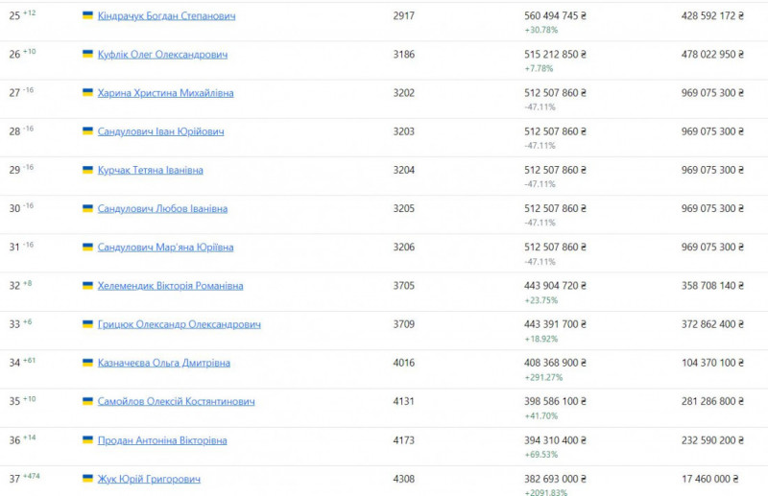The height and width of the screenshot is (496, 768).
Task: Click flag icon next to Казначеєва Ольга Дмитрівна
Action: (x=87, y=363)
